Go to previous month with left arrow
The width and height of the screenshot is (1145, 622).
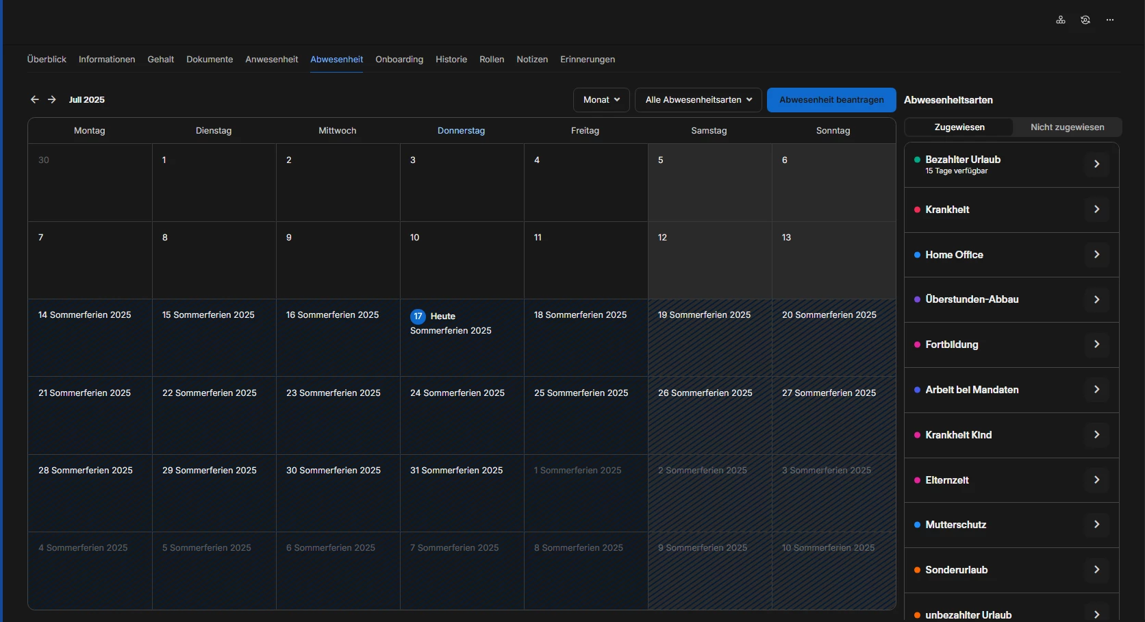pos(35,100)
